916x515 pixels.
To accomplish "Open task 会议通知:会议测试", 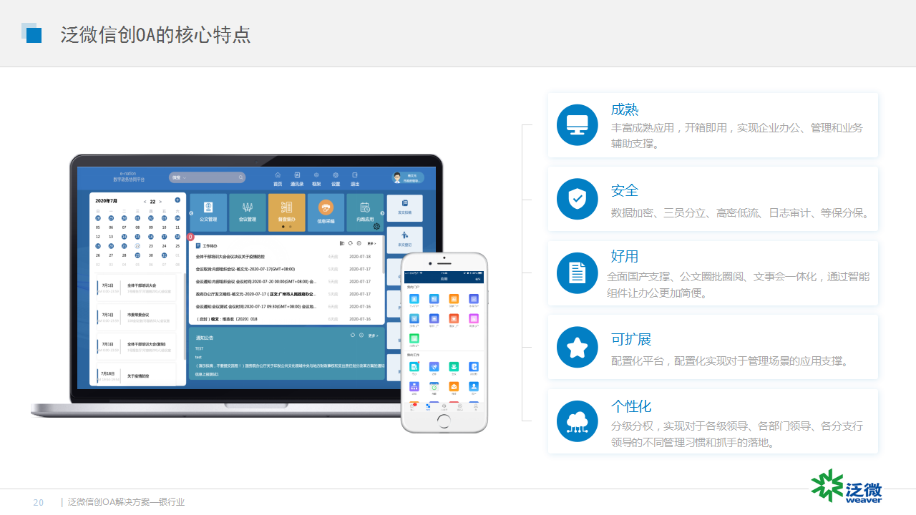I will [x=256, y=306].
